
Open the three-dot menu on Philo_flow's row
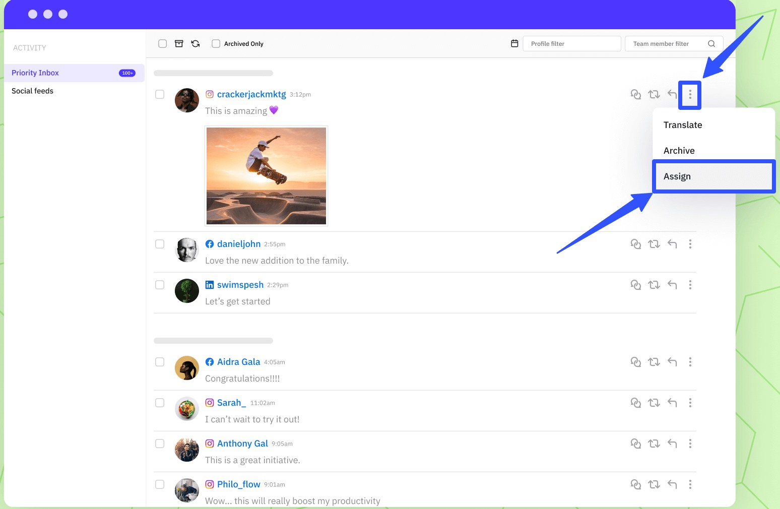tap(690, 484)
